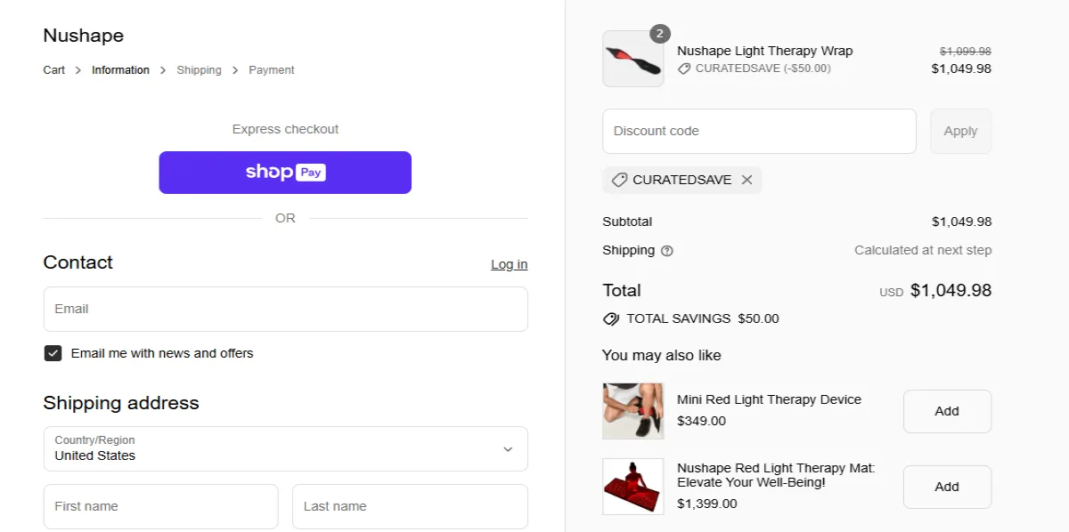Toggle the news and offers subscription checkbox

coord(53,353)
